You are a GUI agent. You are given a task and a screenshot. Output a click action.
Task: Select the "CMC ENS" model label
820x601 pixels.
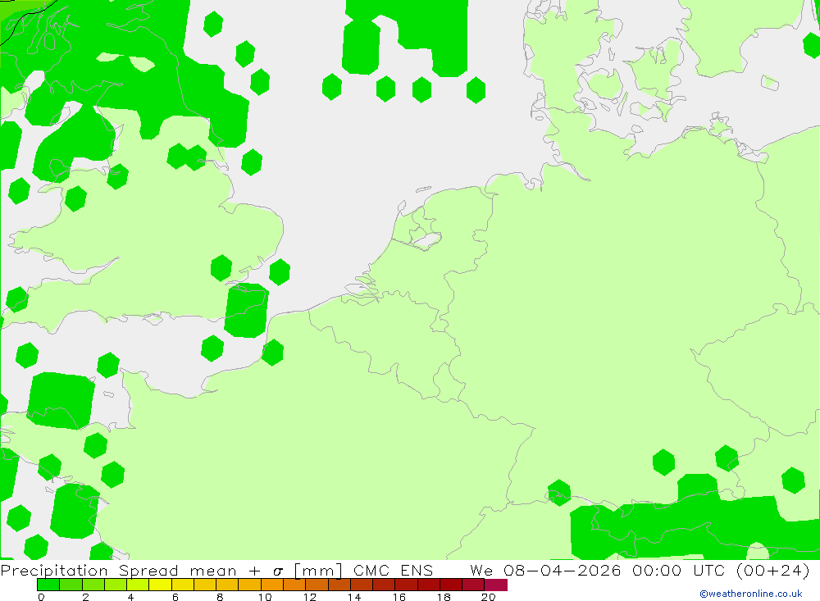(394, 570)
